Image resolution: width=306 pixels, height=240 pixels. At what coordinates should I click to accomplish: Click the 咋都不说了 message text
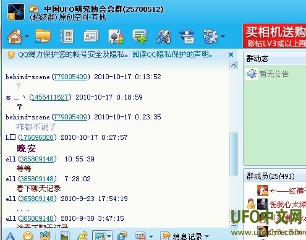pyautogui.click(x=36, y=127)
